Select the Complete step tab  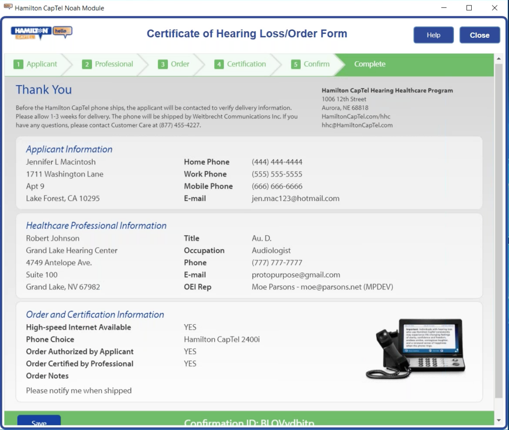370,64
